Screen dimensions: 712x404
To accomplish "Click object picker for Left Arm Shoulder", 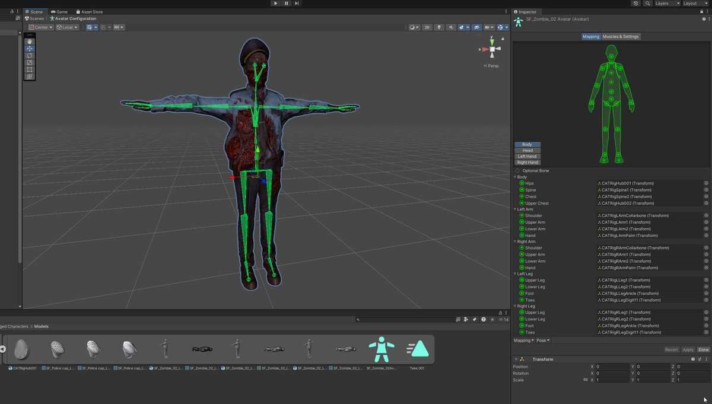I will (x=706, y=216).
